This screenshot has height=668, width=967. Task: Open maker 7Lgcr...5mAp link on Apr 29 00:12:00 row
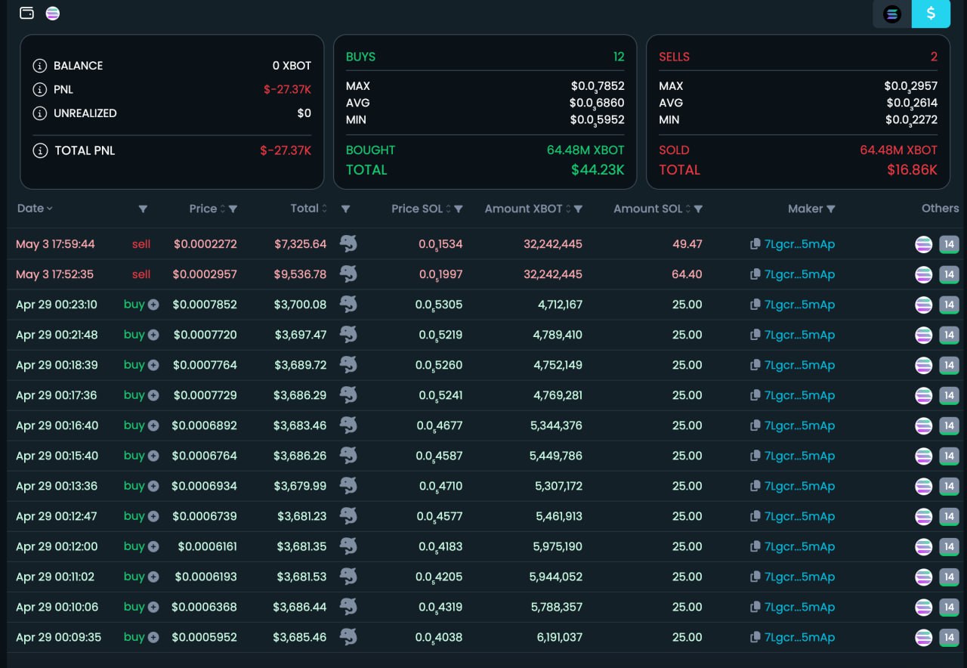pyautogui.click(x=799, y=546)
